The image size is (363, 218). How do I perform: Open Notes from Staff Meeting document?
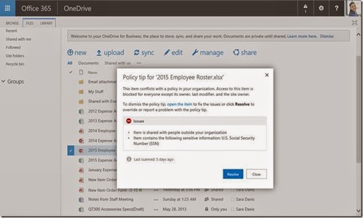[111, 199]
